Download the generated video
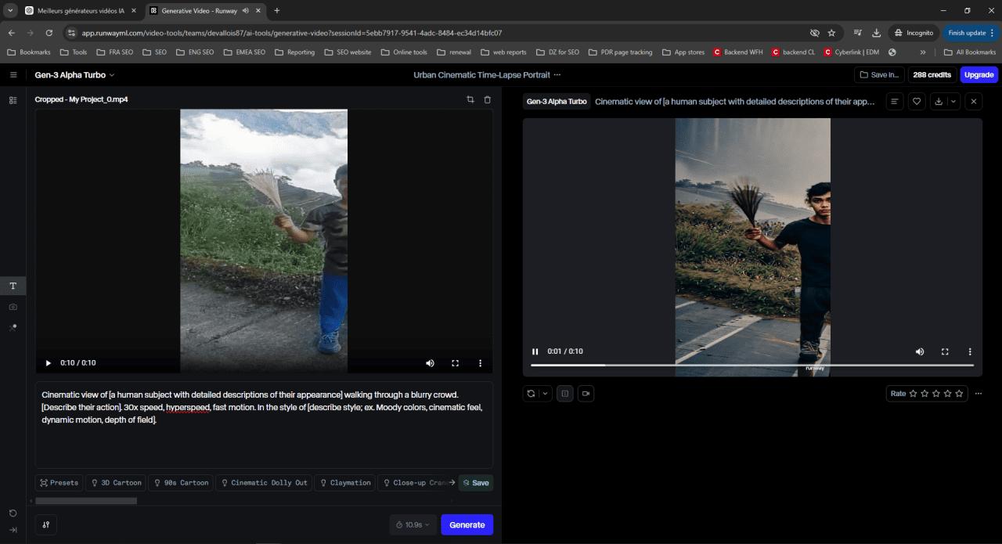Screen dimensions: 1002x544 [x=939, y=101]
